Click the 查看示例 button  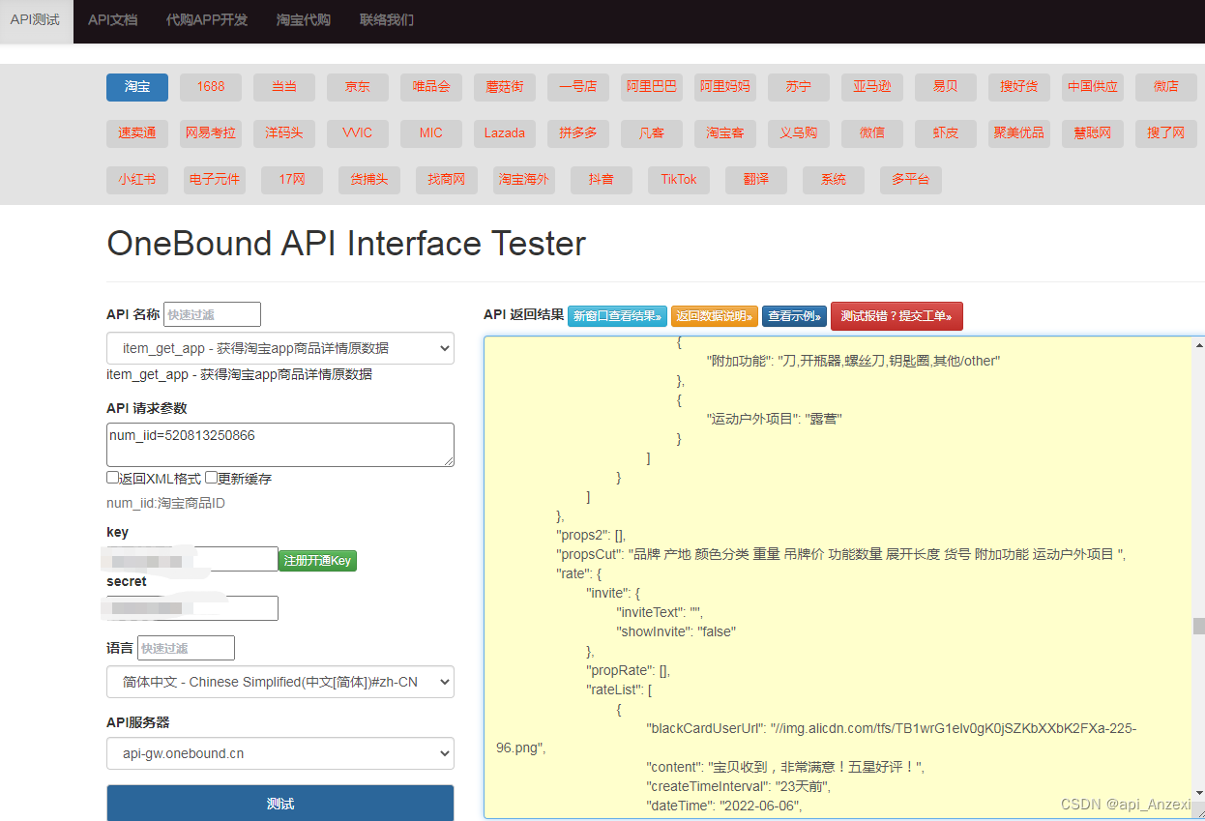pos(794,316)
